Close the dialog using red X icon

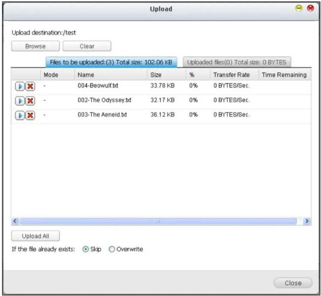coord(310,8)
